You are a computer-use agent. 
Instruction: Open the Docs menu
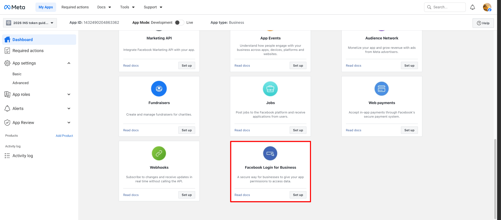[x=104, y=7]
